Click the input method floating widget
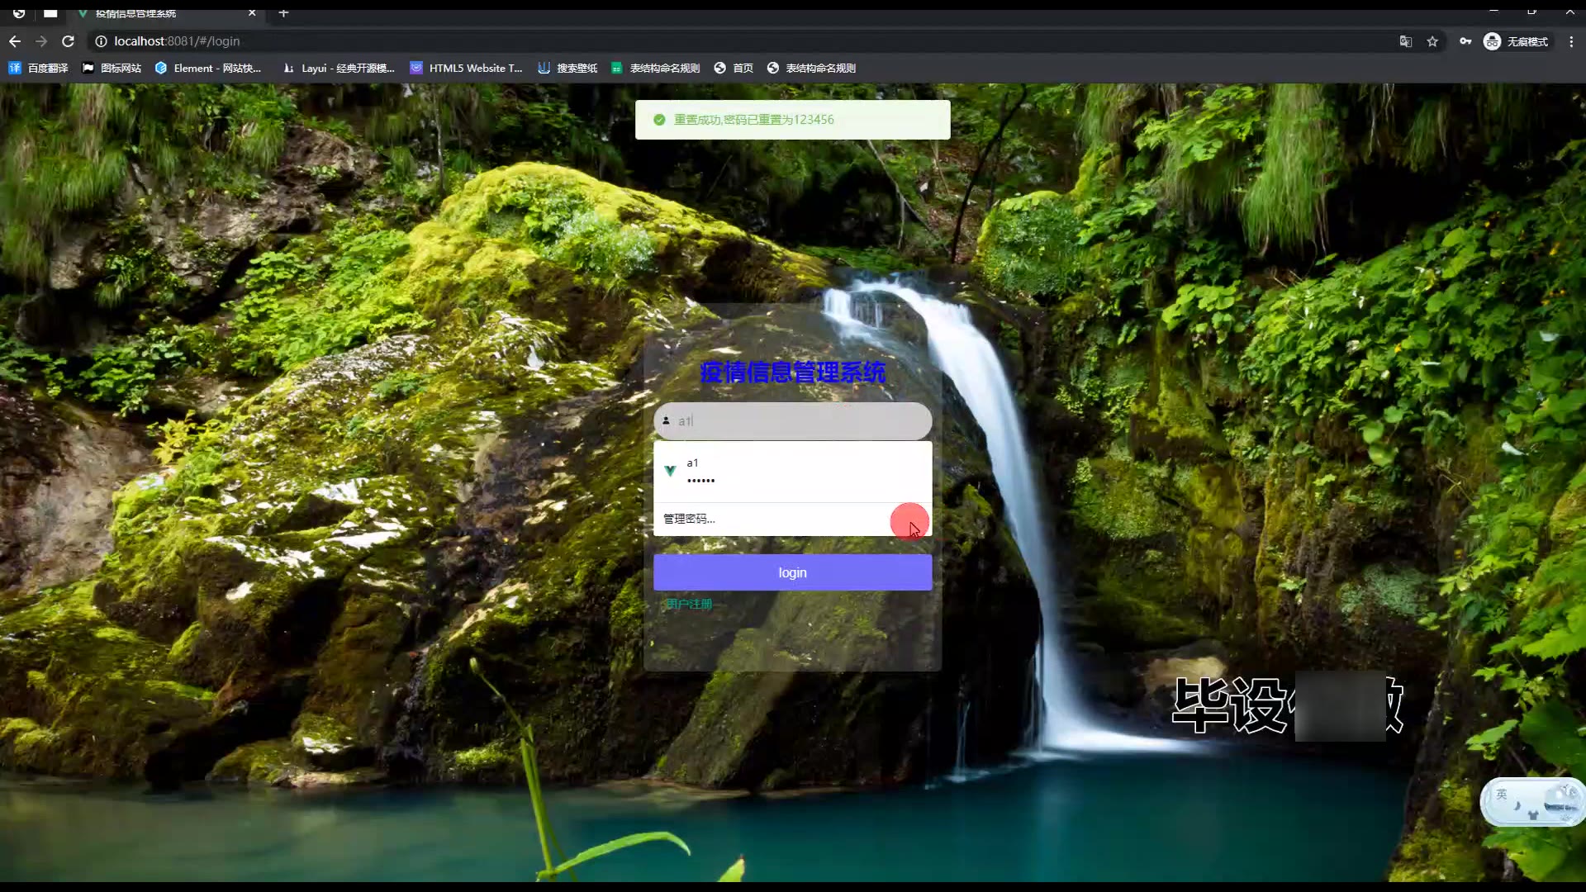This screenshot has height=892, width=1586. coord(1533,801)
